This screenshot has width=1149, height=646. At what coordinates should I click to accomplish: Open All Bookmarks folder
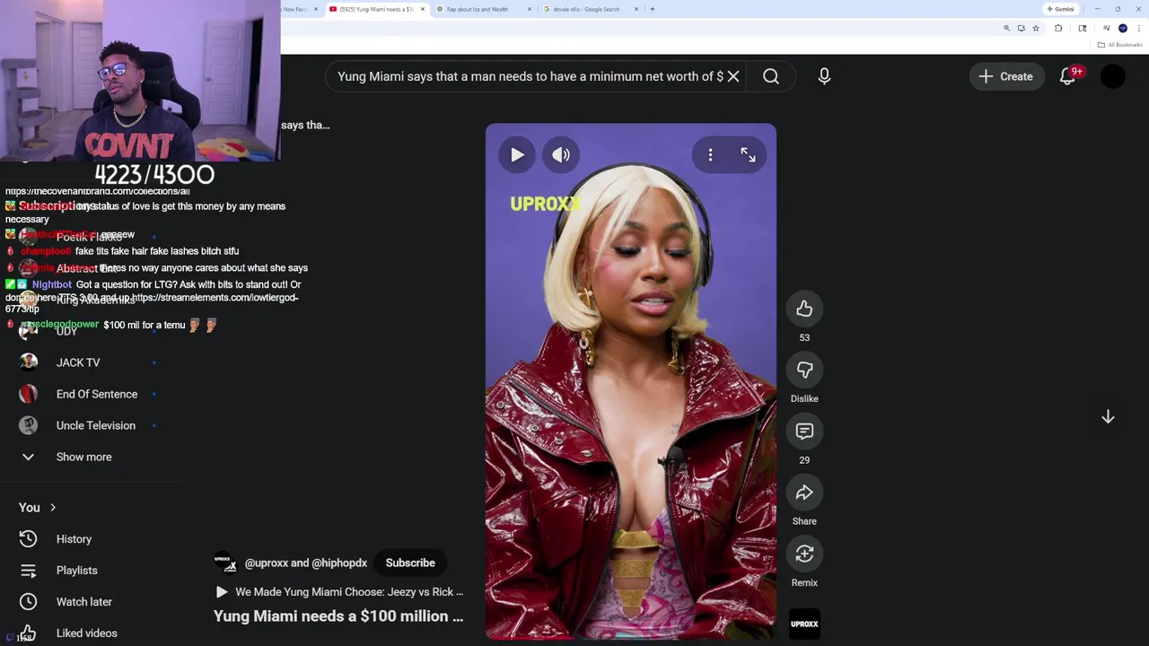1119,45
